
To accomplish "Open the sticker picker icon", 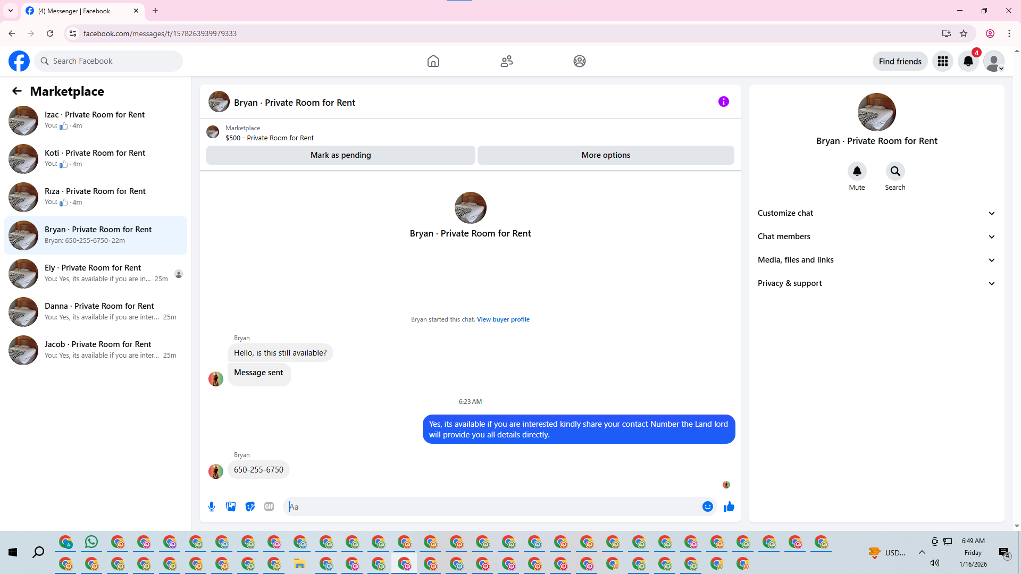I will coord(250,507).
